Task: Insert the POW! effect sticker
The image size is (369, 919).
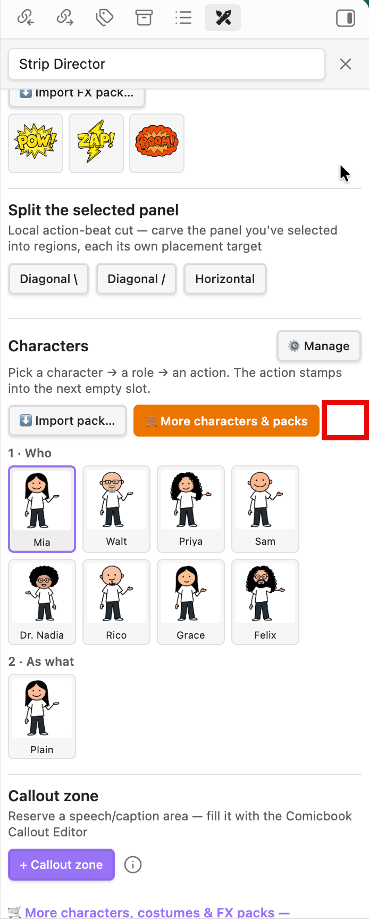Action: 36,143
